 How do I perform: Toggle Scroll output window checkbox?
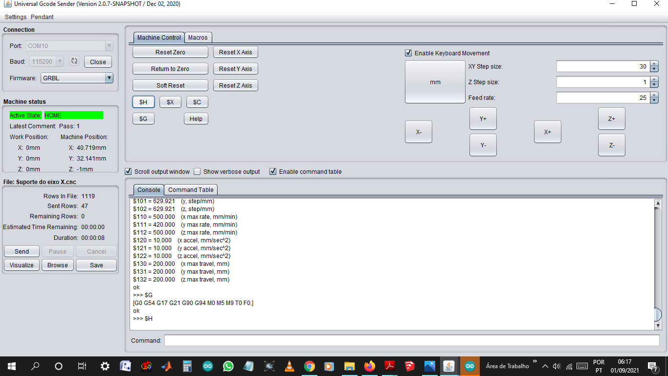pyautogui.click(x=128, y=171)
